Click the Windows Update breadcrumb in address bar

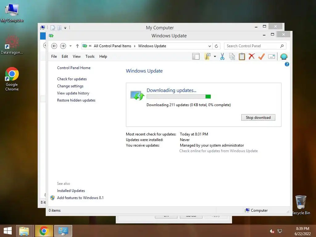[152, 46]
